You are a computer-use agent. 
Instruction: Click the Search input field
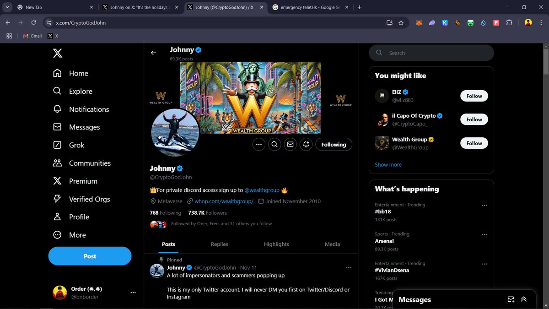click(431, 53)
